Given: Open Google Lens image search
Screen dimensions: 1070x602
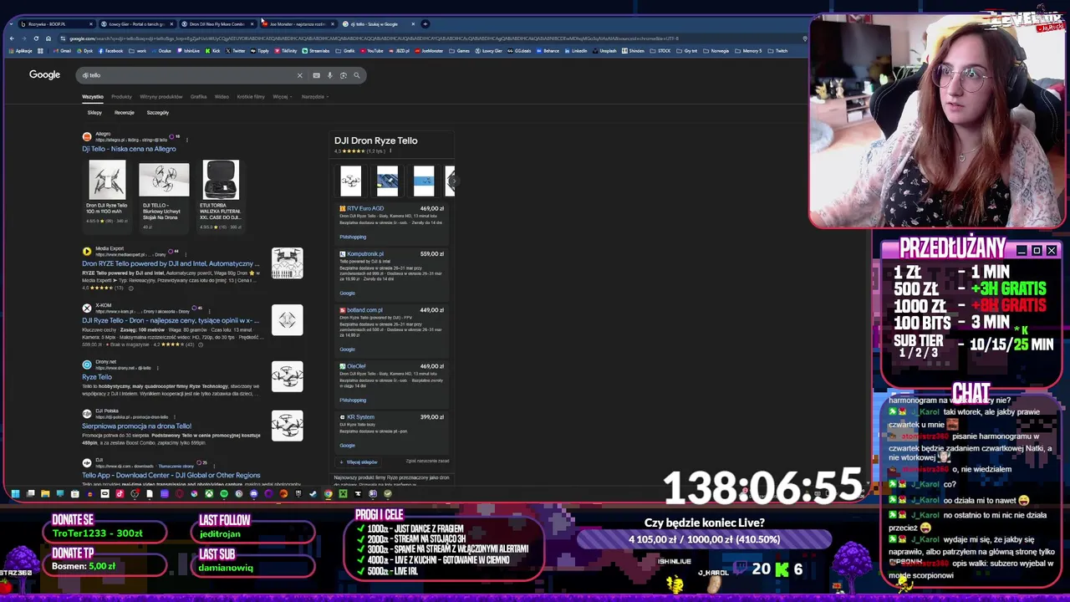Looking at the screenshot, I should click(343, 75).
